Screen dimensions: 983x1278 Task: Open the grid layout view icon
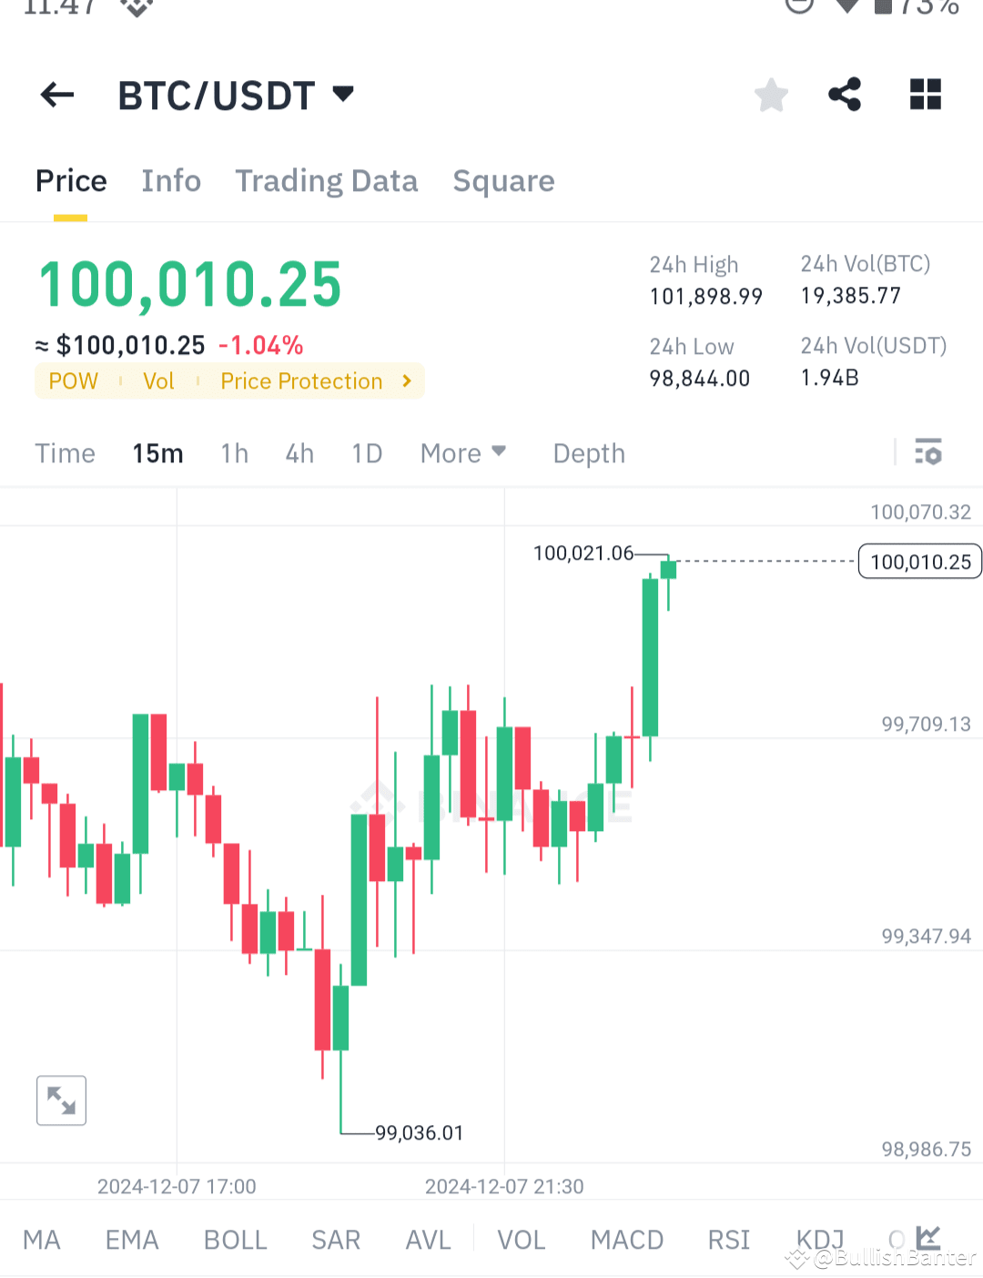tap(925, 94)
